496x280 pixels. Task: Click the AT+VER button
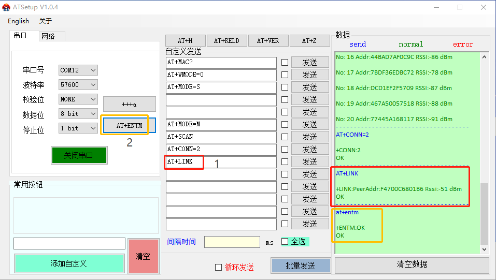tap(267, 41)
